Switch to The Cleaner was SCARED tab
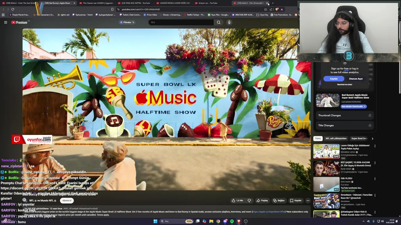Screen dimensions: 401x225 (x=96, y=3)
